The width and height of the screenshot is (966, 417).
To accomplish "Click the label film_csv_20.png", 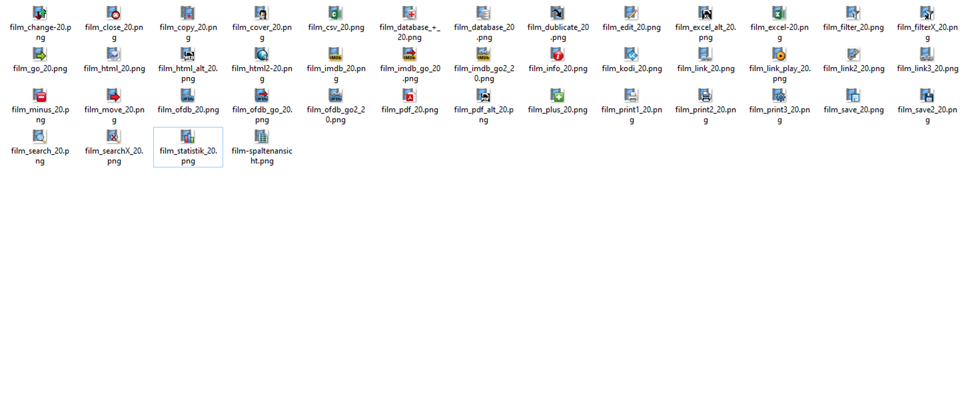I will pos(336,27).
